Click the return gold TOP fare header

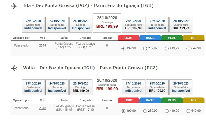coord(193,100)
